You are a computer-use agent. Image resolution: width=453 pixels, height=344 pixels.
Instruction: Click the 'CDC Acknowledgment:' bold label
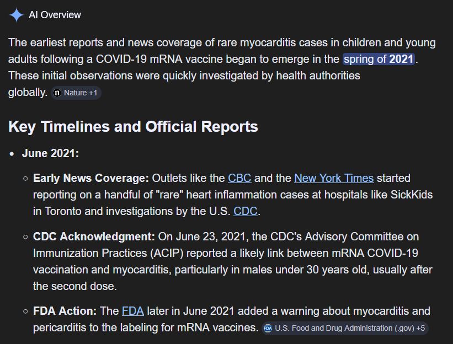pos(94,237)
